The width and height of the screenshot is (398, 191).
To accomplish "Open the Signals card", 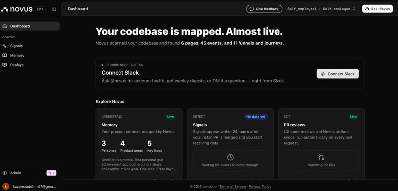I will pos(230,143).
